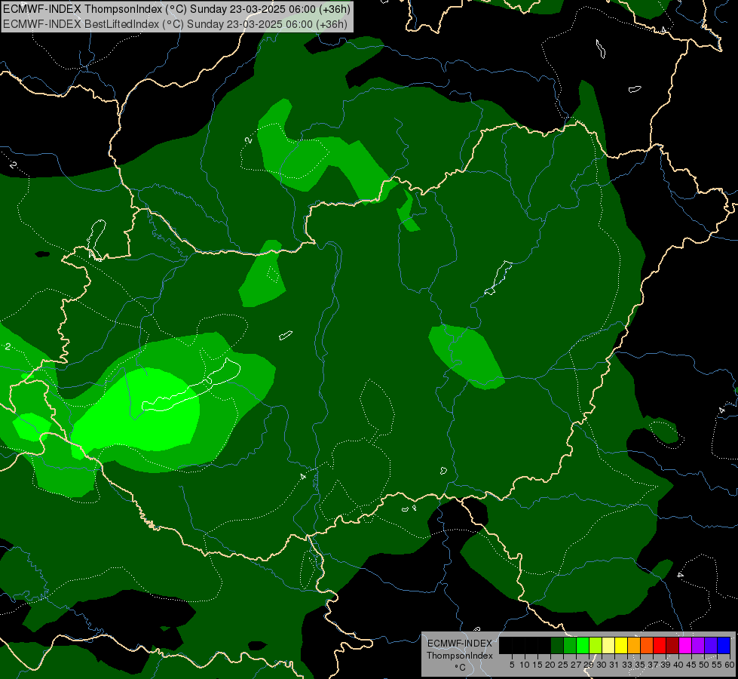Click legend scale value '10'
The width and height of the screenshot is (738, 679).
point(525,665)
